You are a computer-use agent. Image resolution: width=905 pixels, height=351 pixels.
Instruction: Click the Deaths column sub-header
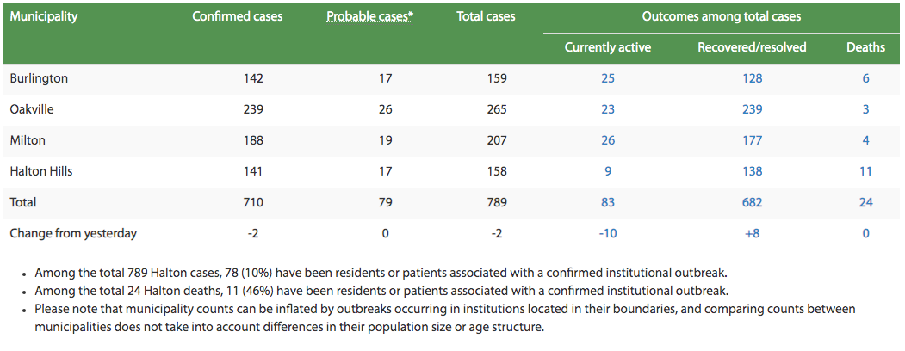pos(865,47)
